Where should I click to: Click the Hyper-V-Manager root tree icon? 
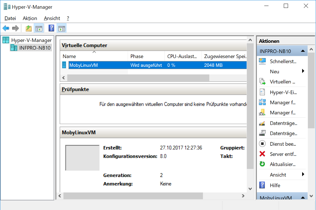click(x=6, y=40)
